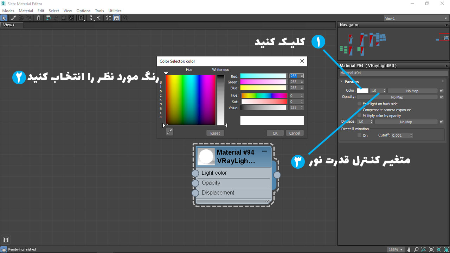Select the Zoom Region tool
This screenshot has width=450, height=253.
coord(424,249)
